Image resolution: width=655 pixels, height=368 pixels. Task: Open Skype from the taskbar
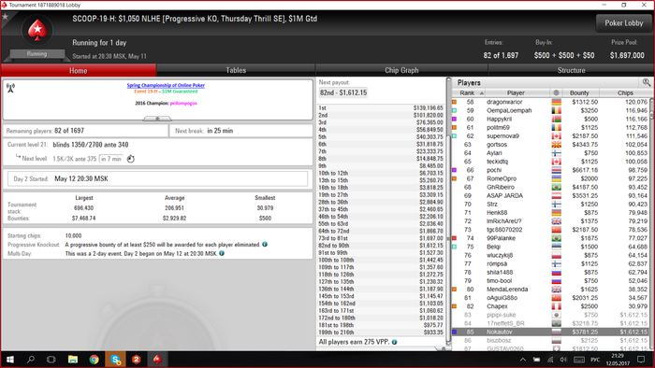point(115,360)
